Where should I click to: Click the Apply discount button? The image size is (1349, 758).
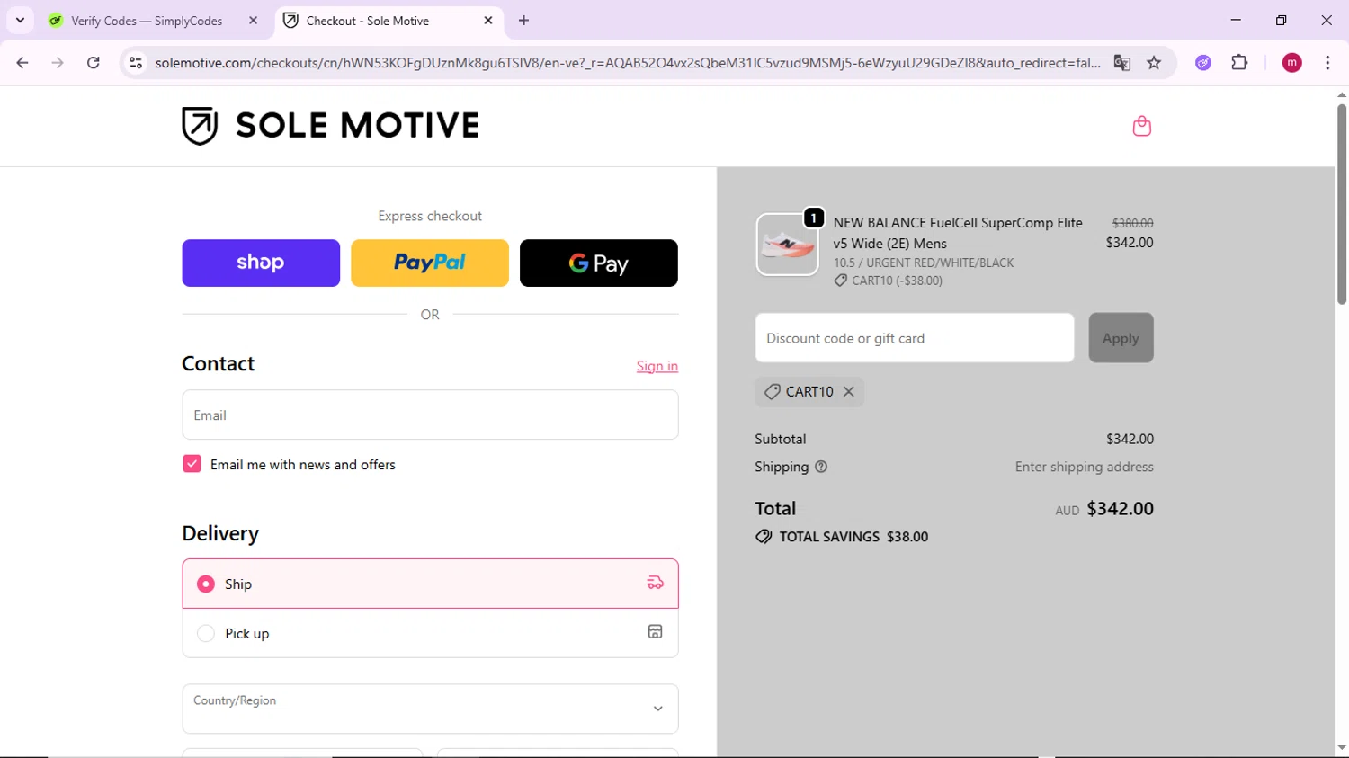1121,338
